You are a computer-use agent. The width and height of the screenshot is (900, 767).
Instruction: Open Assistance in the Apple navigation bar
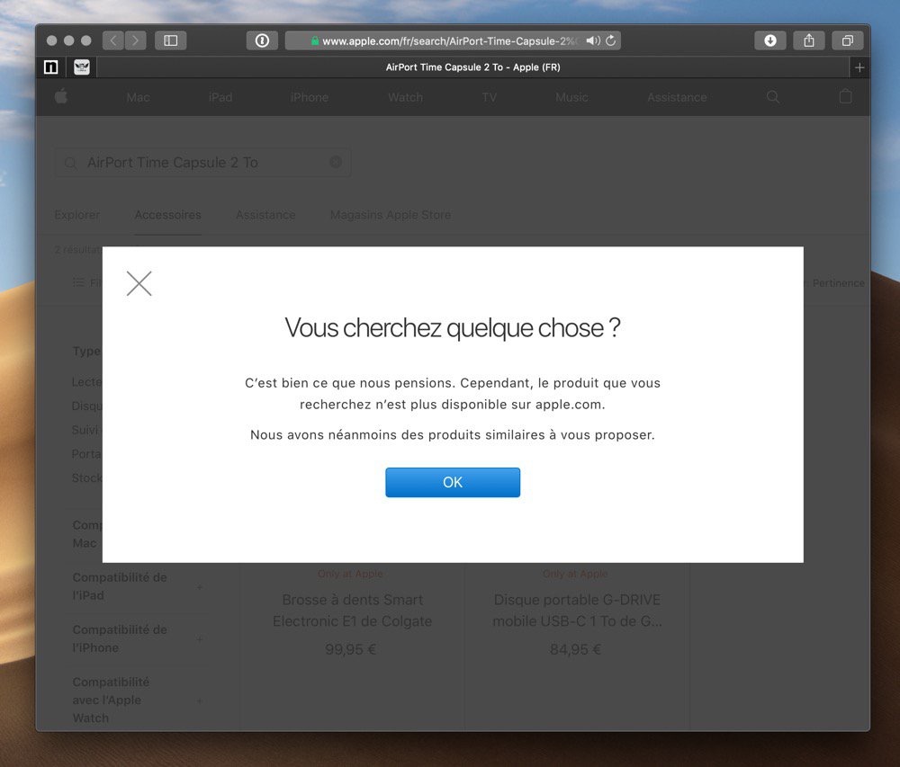coord(677,97)
